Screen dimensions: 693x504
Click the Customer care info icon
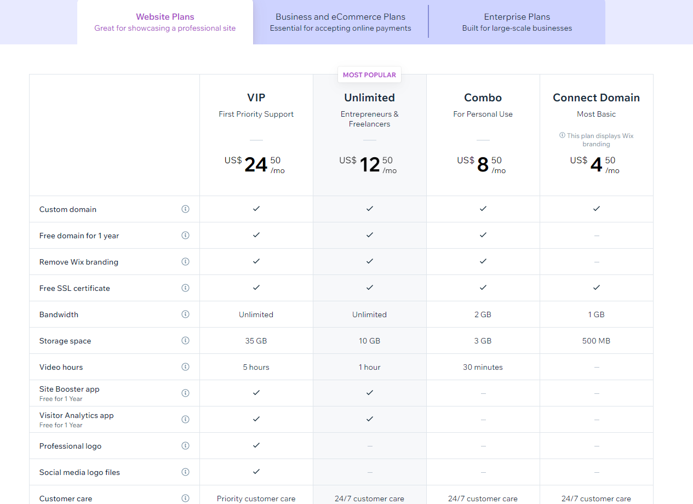point(186,498)
